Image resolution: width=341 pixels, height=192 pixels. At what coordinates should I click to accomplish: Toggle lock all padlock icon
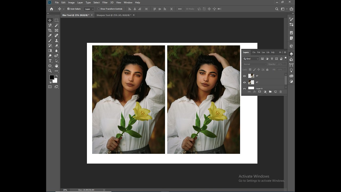tap(267, 70)
